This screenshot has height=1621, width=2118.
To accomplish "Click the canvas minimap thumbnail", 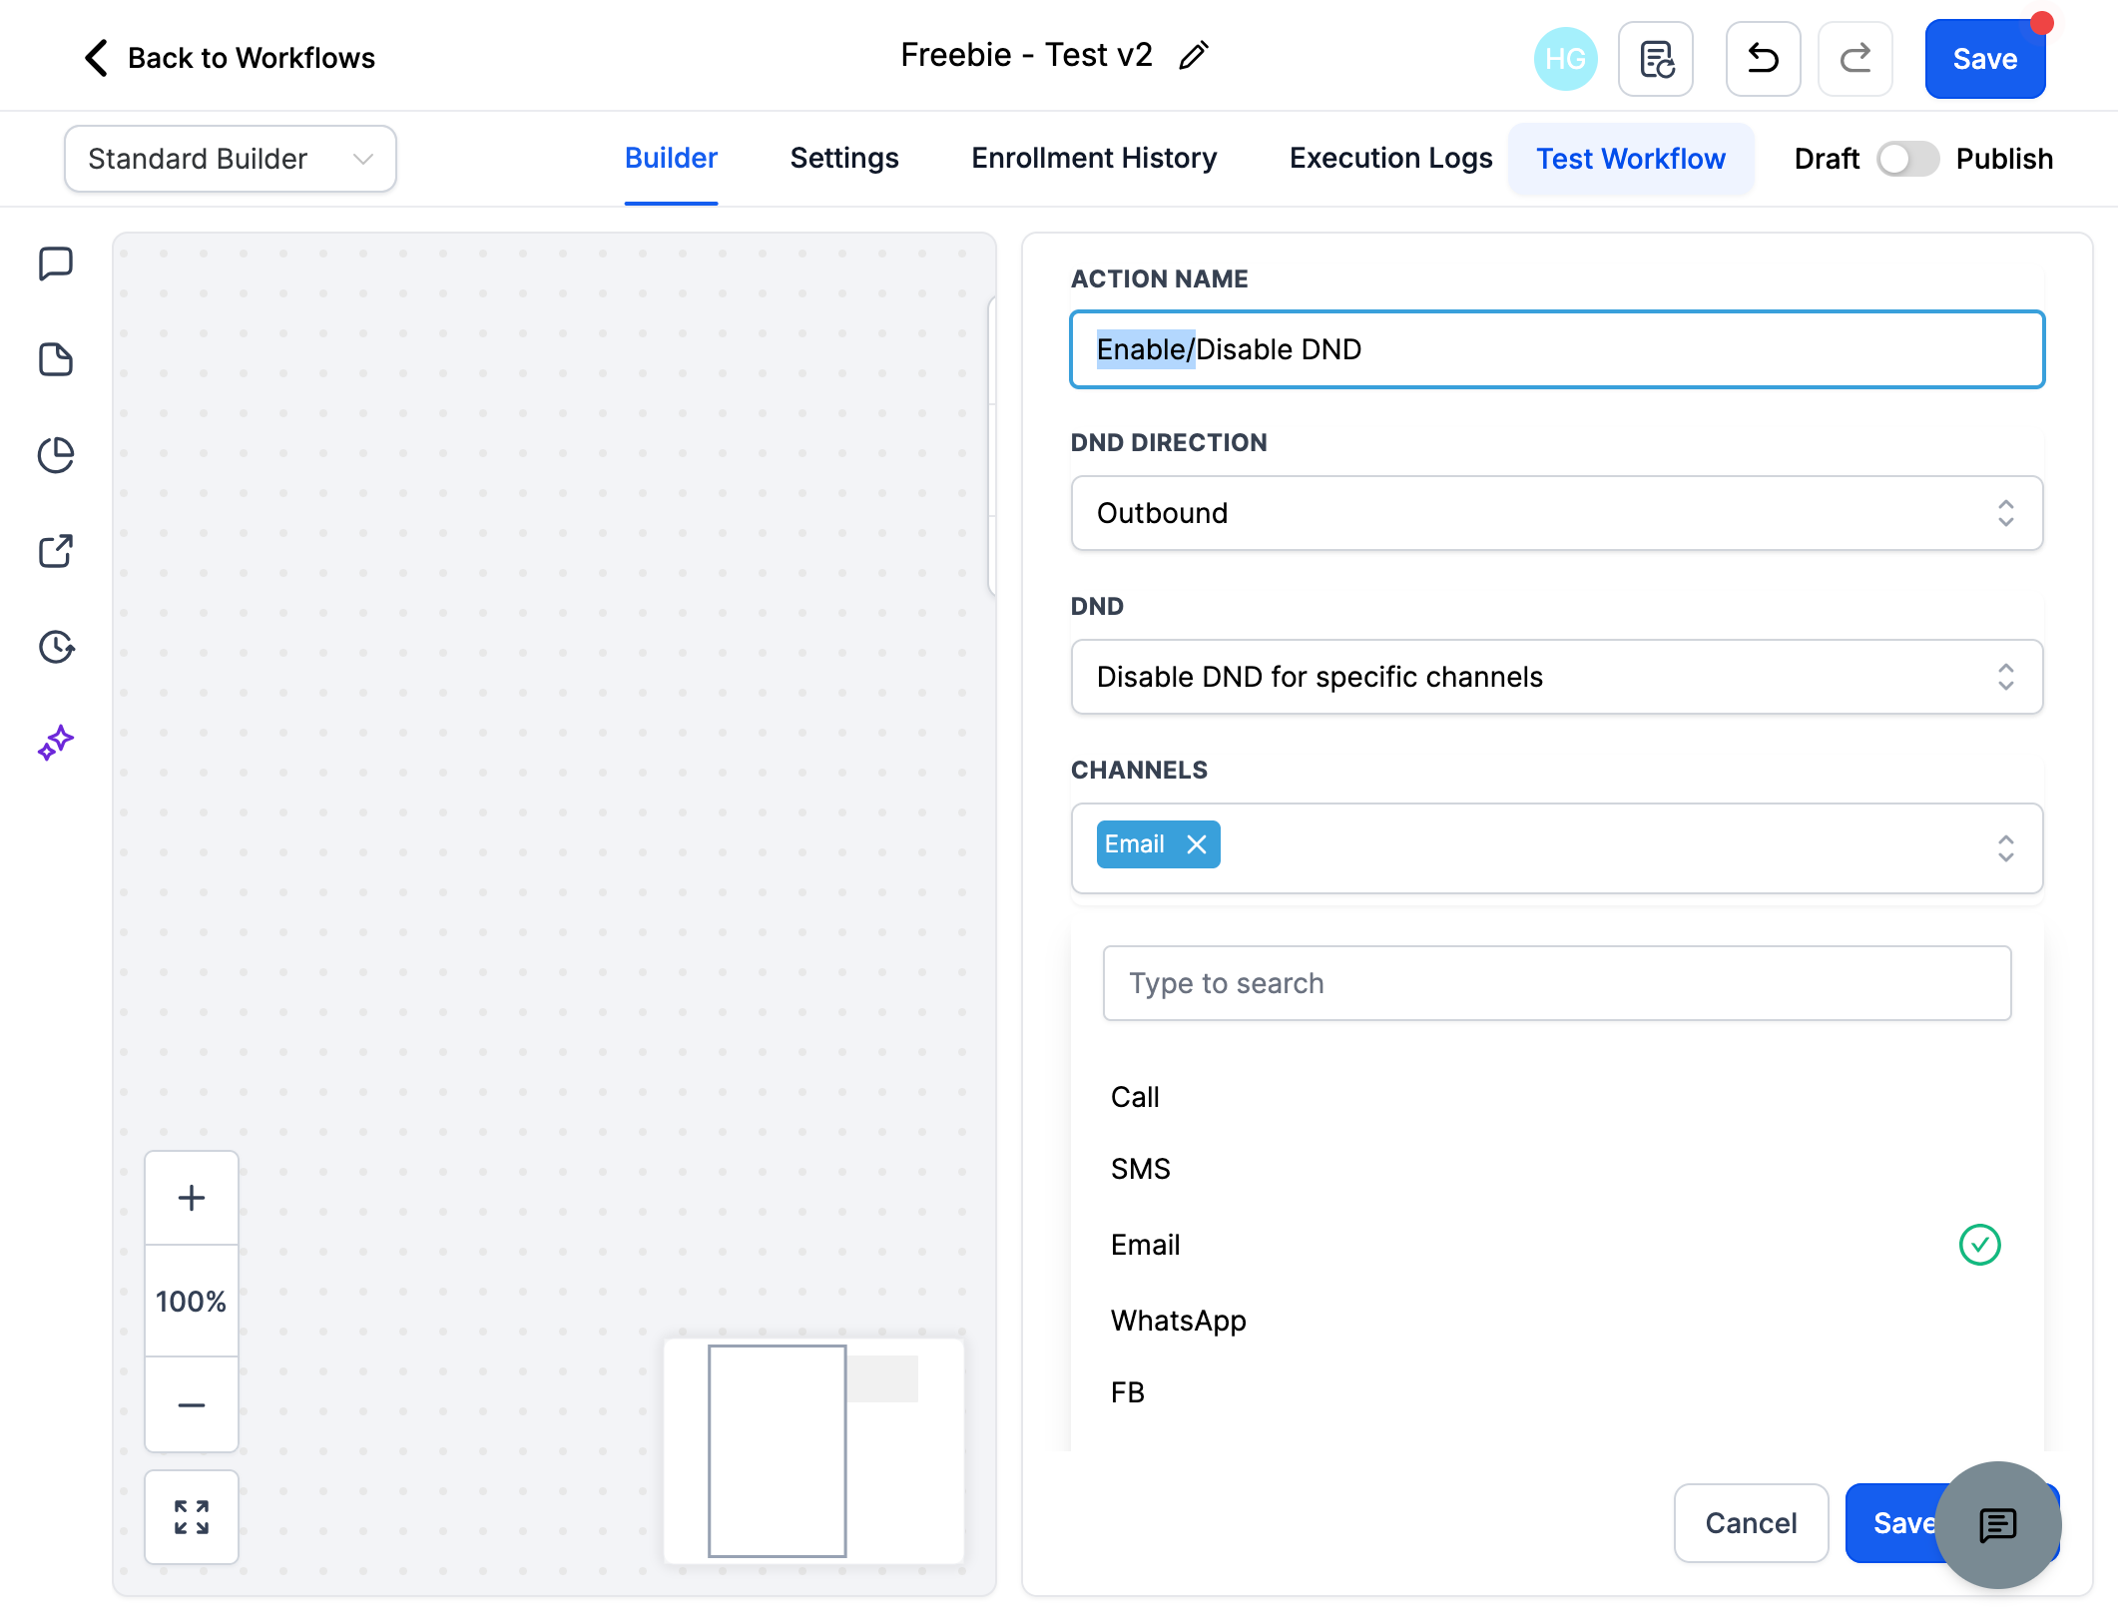I will [x=814, y=1451].
